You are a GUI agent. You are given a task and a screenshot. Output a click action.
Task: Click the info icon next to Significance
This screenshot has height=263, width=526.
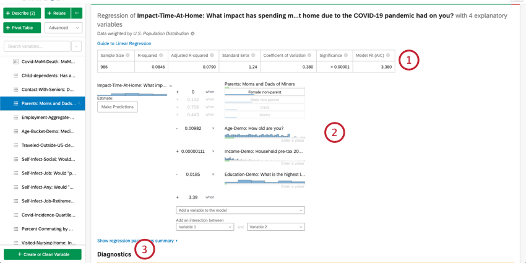point(345,55)
